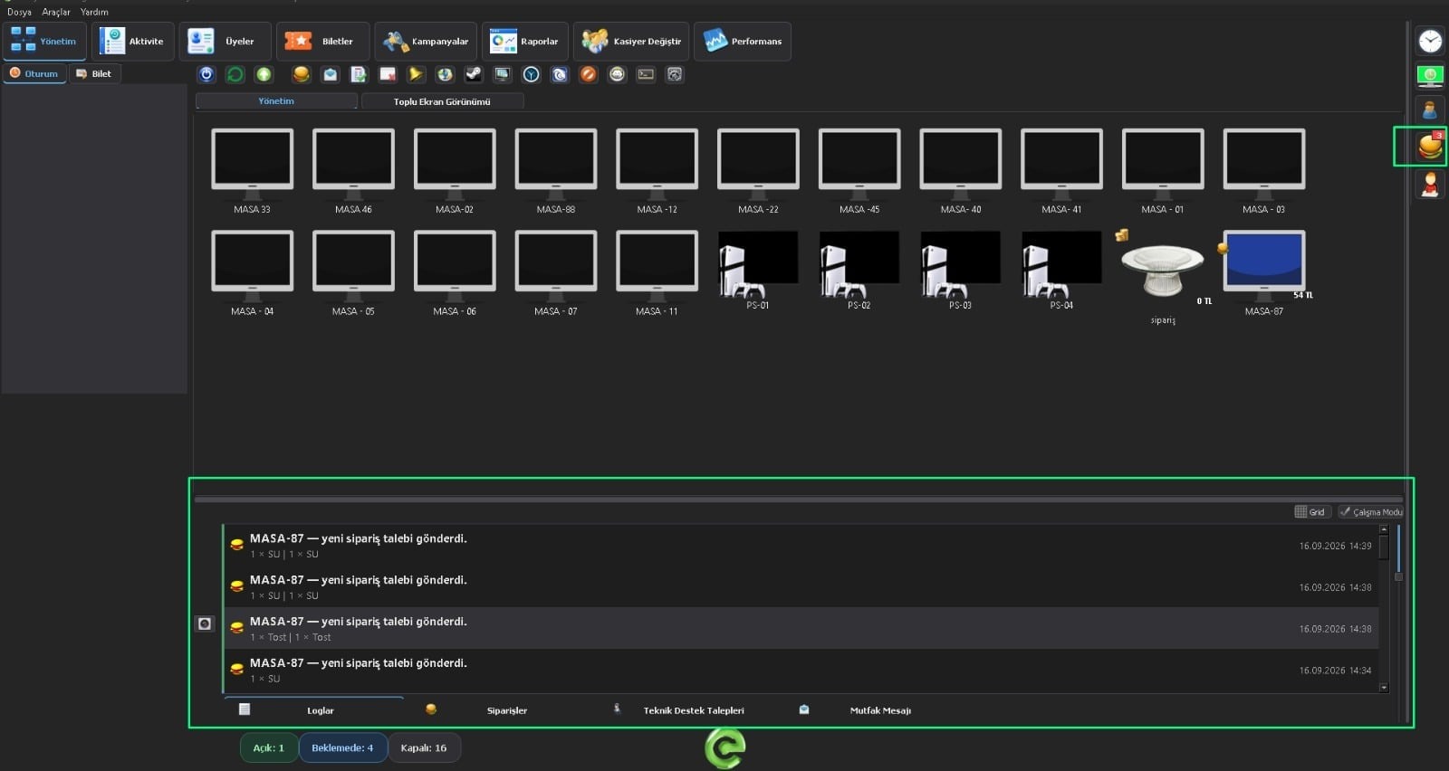Select MASA-87 order with Tost items
This screenshot has width=1449, height=771.
point(801,628)
